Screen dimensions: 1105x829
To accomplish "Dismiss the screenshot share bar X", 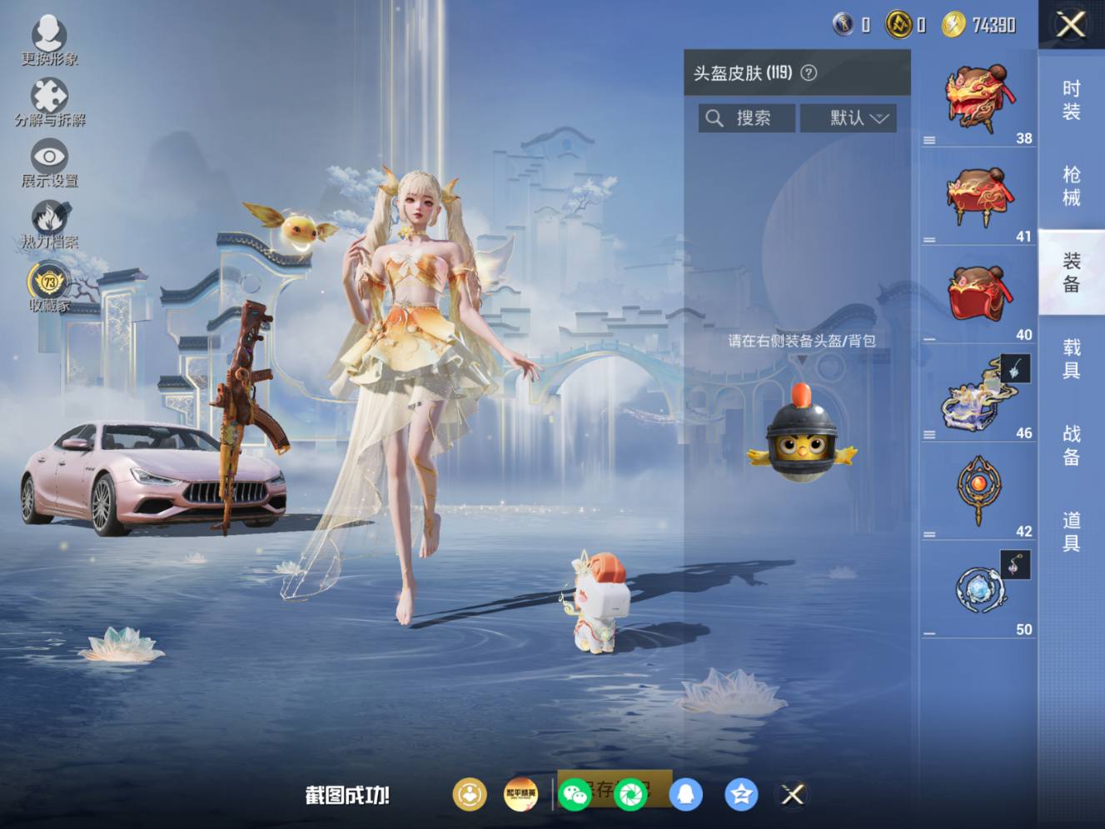I will click(x=793, y=795).
